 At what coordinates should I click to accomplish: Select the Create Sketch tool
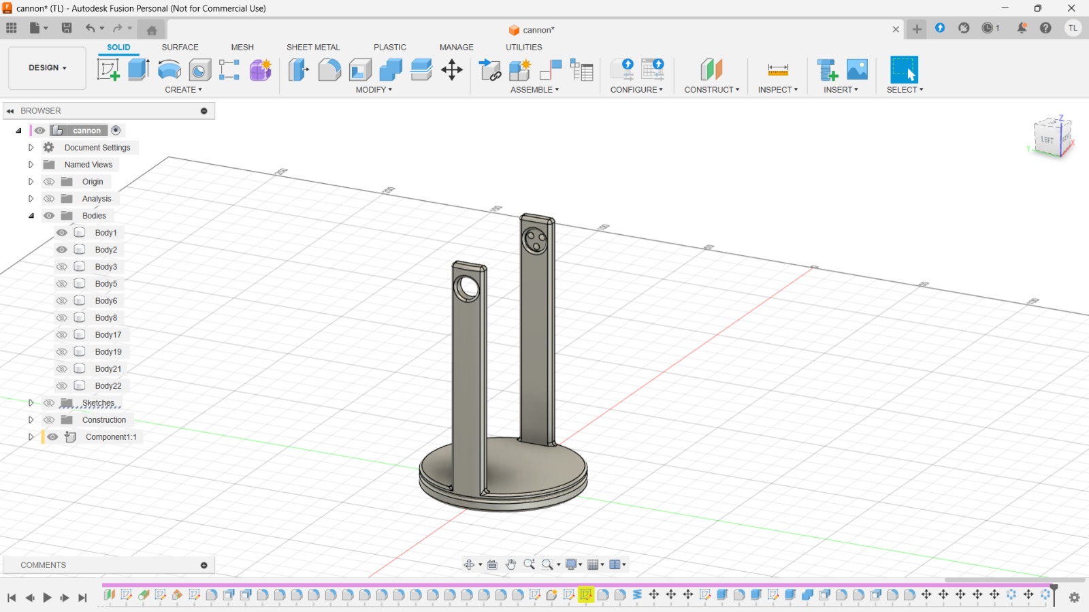108,69
